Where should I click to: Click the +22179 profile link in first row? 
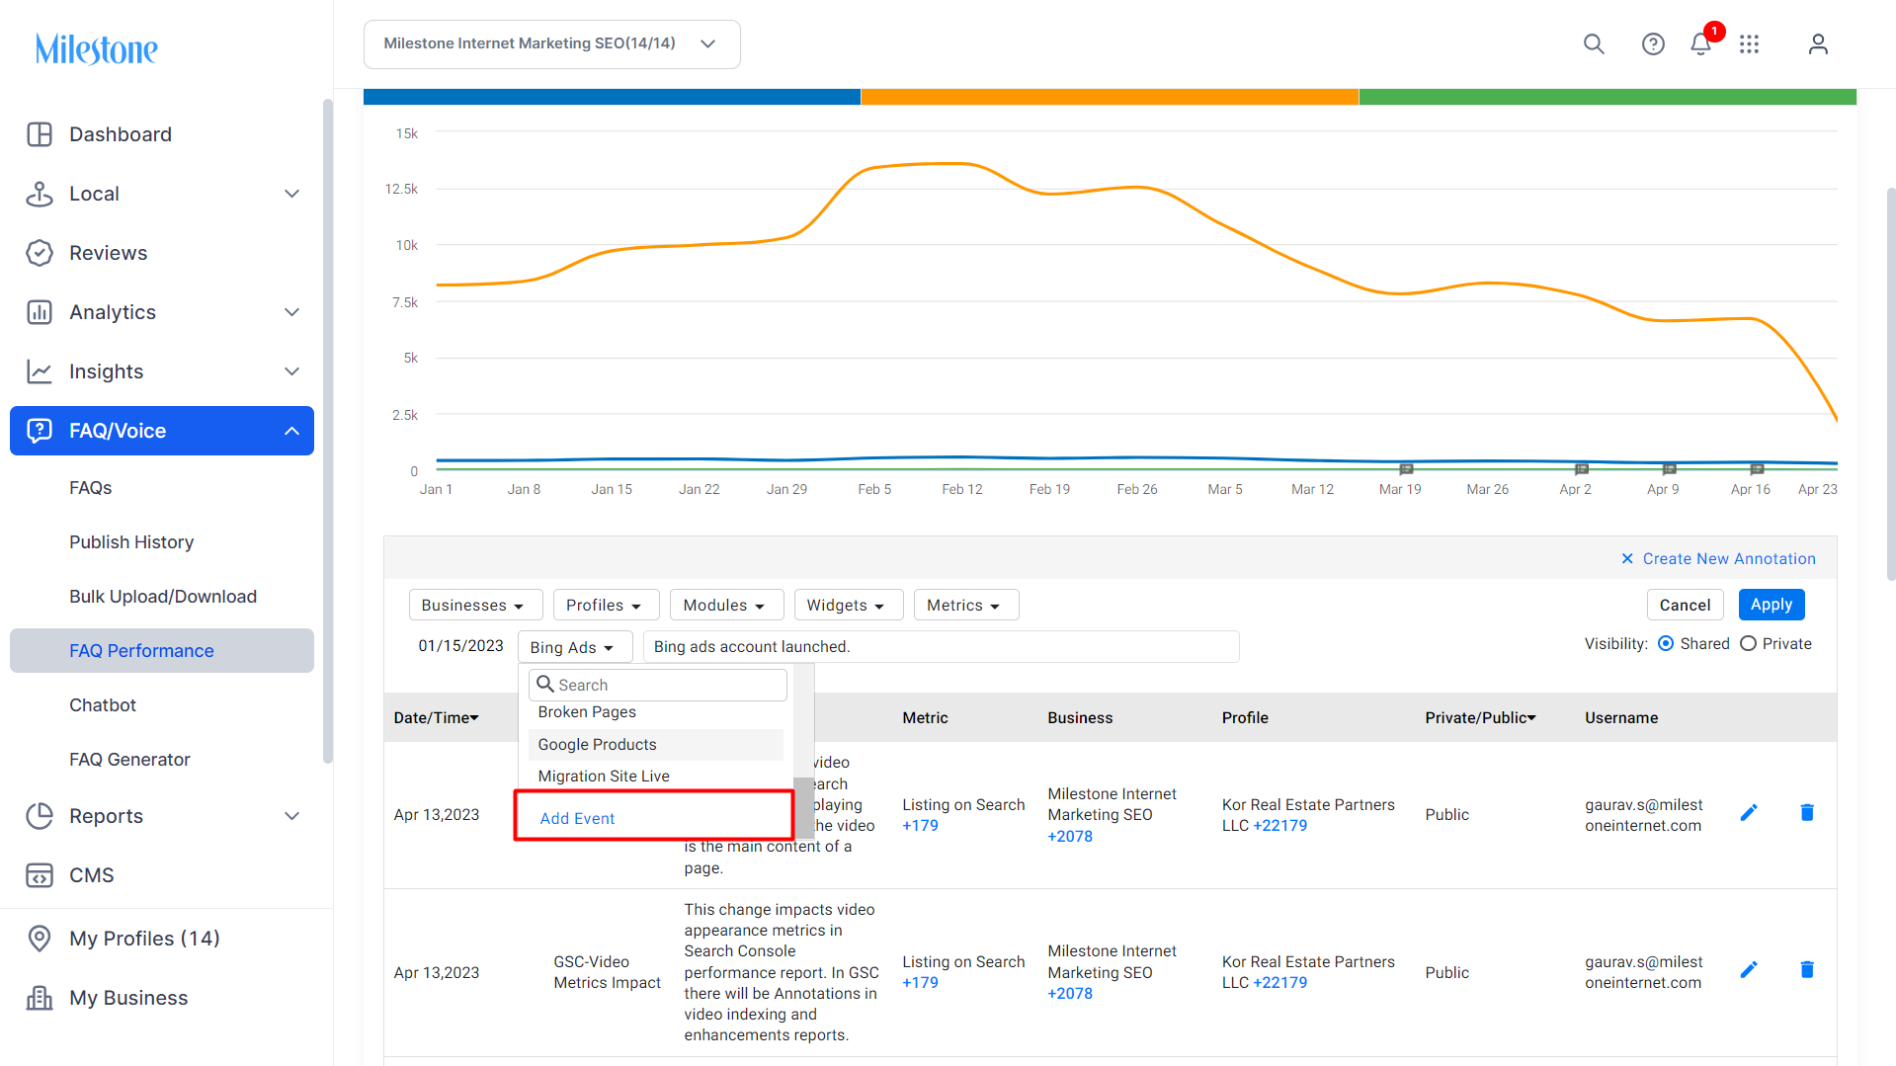(x=1279, y=826)
